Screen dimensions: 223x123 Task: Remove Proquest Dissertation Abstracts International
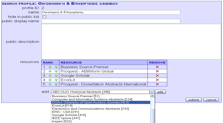point(157,84)
